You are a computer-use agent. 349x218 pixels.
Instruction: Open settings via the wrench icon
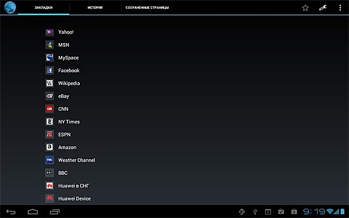pos(322,8)
